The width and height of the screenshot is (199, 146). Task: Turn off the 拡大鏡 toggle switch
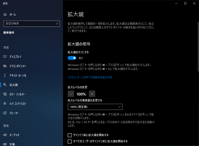point(72,58)
